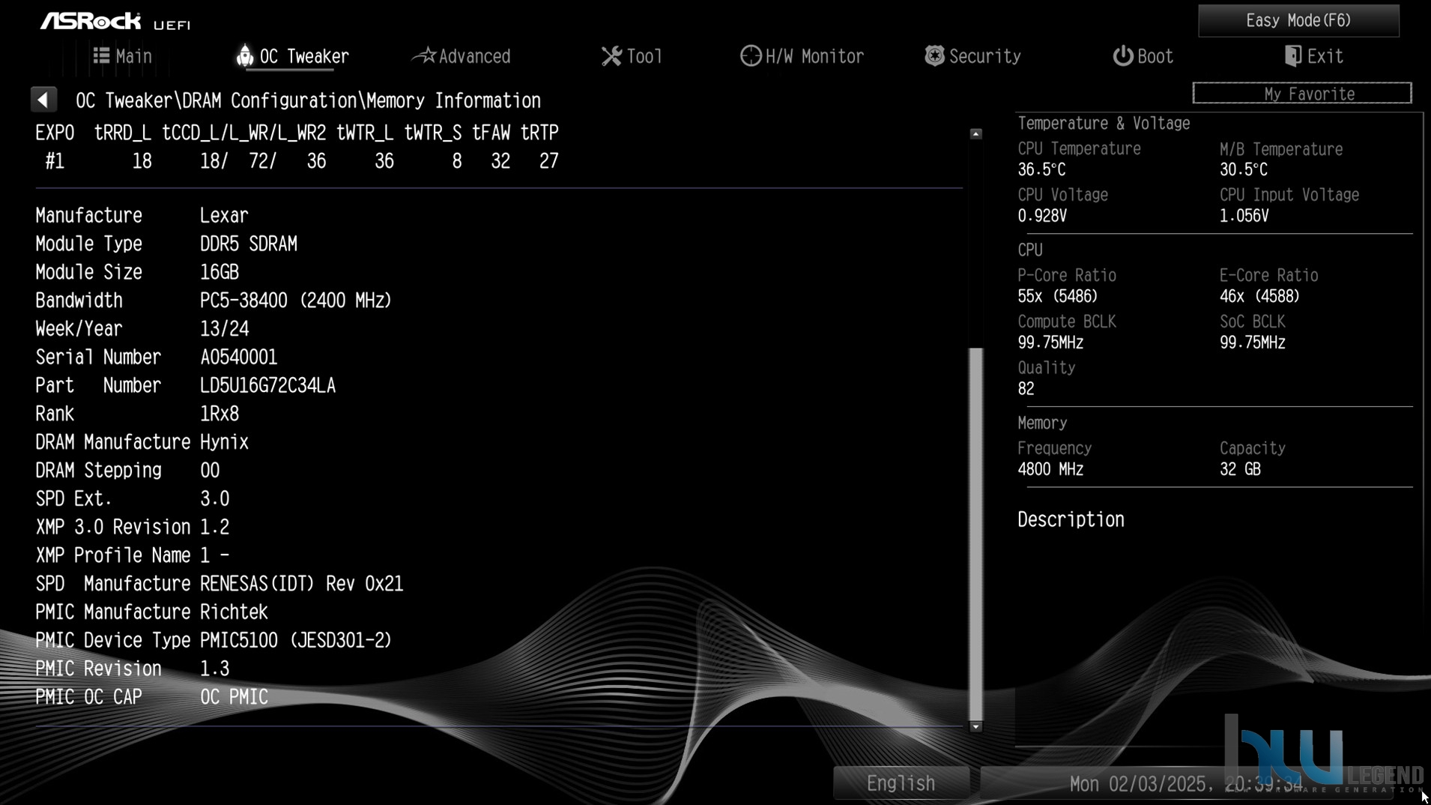Click the vertical scrollbar thumb

tap(975, 534)
